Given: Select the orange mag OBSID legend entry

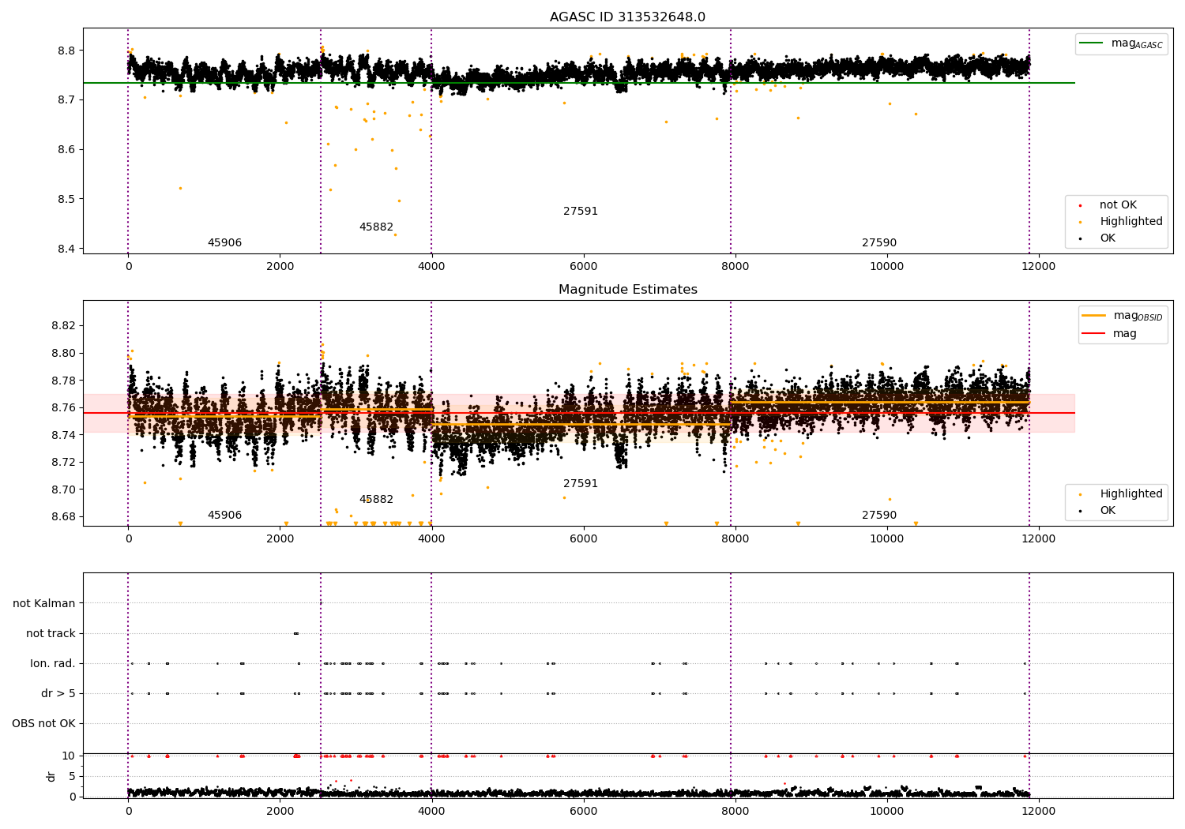Looking at the screenshot, I should (1123, 316).
